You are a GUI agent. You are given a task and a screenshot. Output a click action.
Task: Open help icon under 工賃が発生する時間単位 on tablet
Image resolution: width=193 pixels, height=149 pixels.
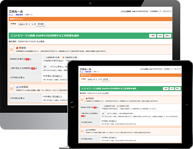(85, 116)
